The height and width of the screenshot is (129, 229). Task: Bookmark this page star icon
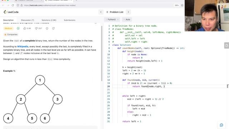point(182,5)
